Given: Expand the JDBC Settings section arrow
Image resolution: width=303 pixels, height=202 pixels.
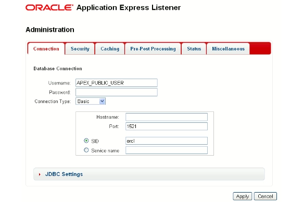Looking at the screenshot, I should coord(40,174).
